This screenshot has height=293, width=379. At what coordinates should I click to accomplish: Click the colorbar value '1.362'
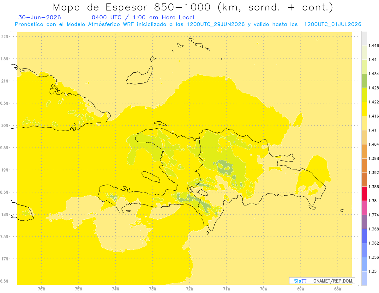(374, 243)
